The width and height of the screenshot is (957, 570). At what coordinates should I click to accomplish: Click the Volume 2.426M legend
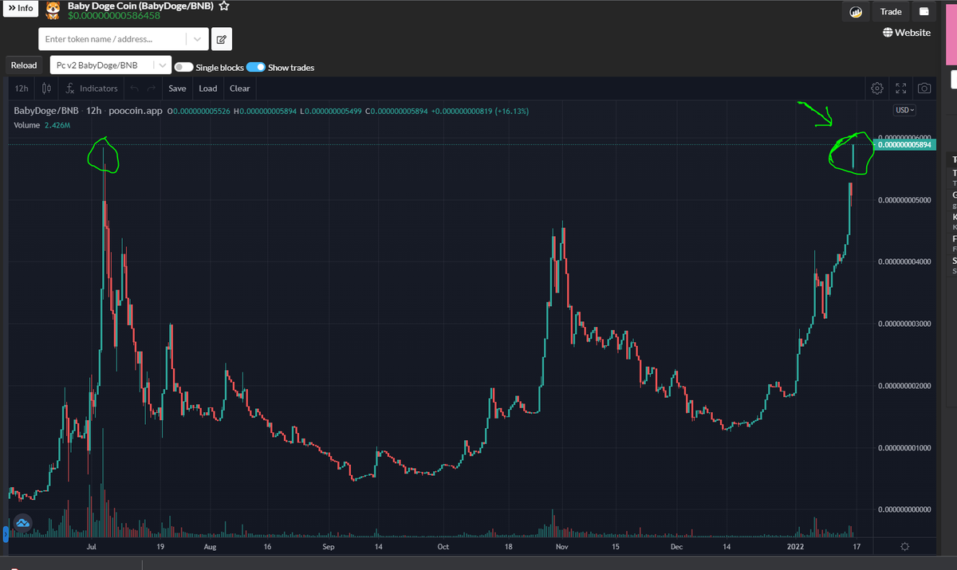[x=42, y=126]
